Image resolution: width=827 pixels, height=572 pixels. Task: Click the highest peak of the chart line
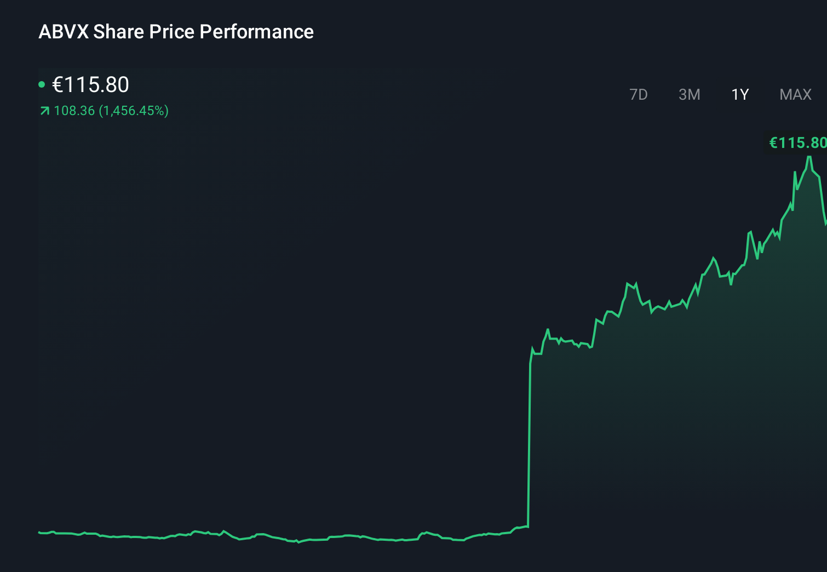[809, 159]
